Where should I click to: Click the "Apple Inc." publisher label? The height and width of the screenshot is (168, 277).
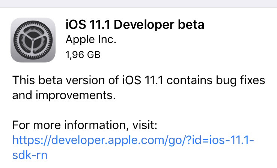click(91, 39)
